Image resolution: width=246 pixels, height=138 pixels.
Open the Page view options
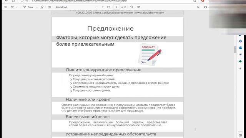pyautogui.click(x=138, y=7)
